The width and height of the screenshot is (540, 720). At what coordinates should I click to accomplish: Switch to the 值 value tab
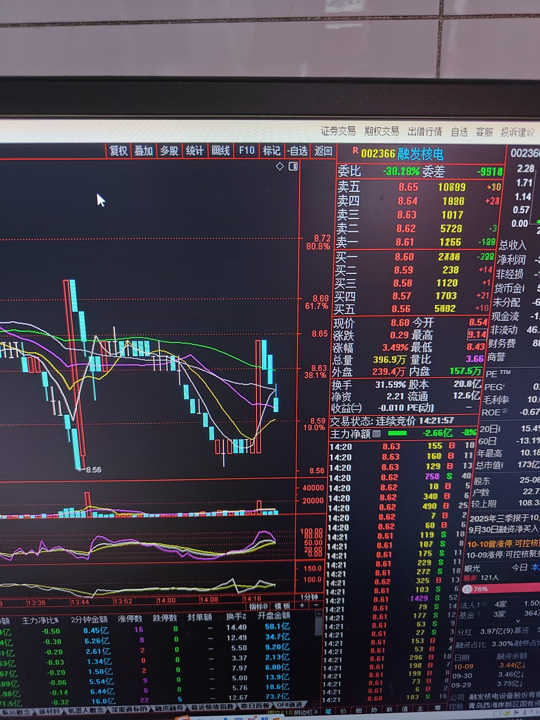(405, 709)
